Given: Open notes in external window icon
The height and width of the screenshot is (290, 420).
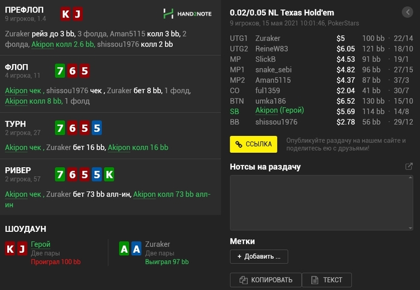Looking at the screenshot, I should pos(409,167).
